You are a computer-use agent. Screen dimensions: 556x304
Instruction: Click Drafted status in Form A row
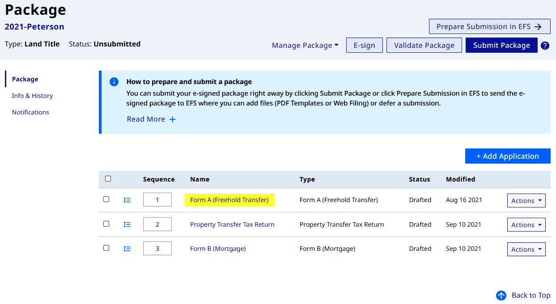pyautogui.click(x=420, y=200)
